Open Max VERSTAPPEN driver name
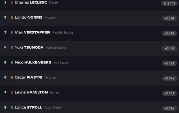The height and width of the screenshot is (113, 179). (33, 32)
